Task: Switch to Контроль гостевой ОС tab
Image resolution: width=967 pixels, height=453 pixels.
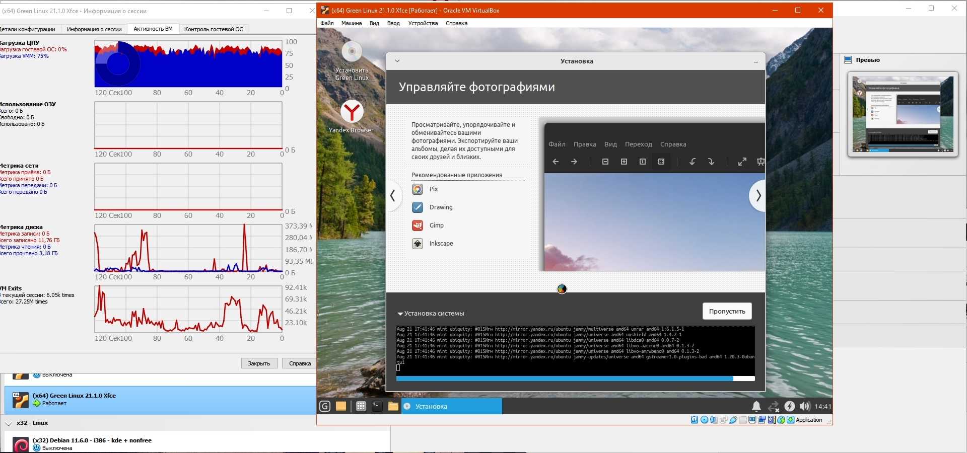Action: tap(214, 29)
